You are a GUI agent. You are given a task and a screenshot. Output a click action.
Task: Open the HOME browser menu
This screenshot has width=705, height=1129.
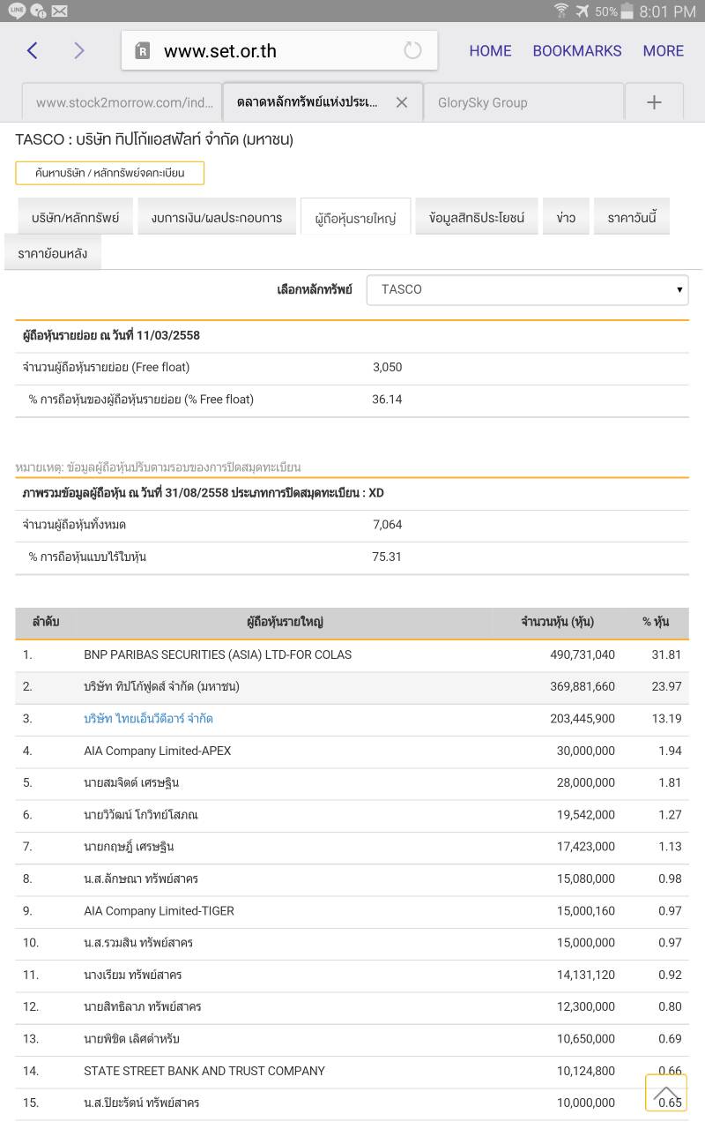coord(490,51)
